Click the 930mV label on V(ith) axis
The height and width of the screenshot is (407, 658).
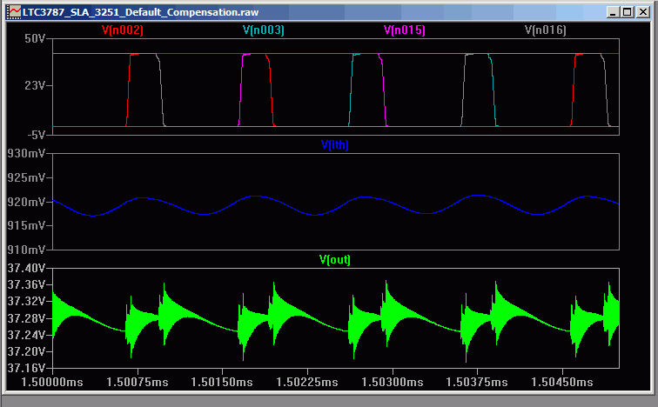click(x=25, y=155)
